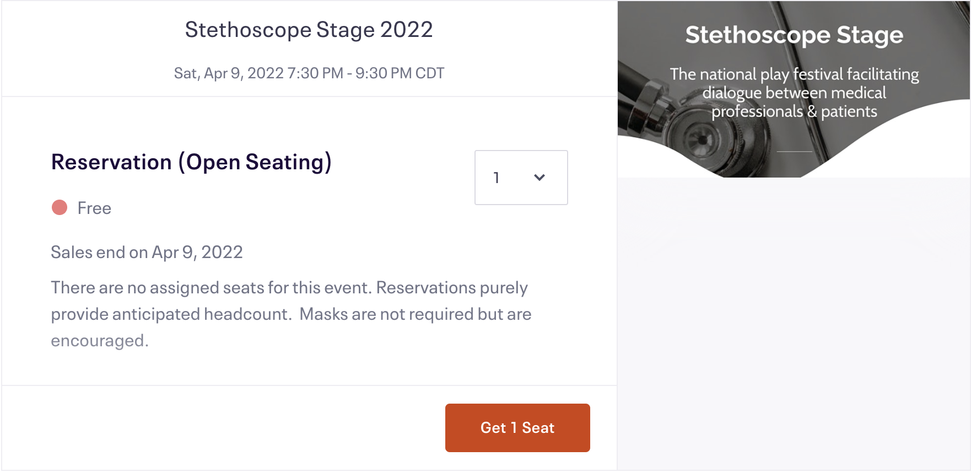Click the short white line under tagline
971x472 pixels.
(794, 152)
